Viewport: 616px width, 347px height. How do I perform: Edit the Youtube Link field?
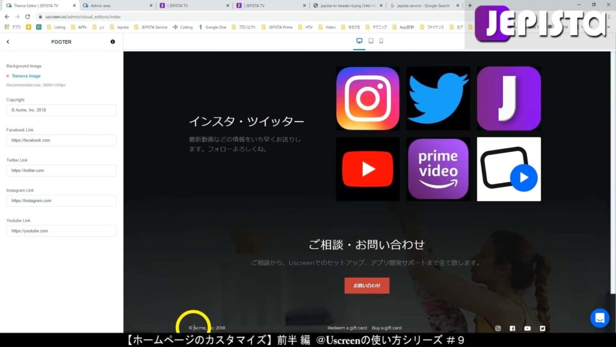61,231
